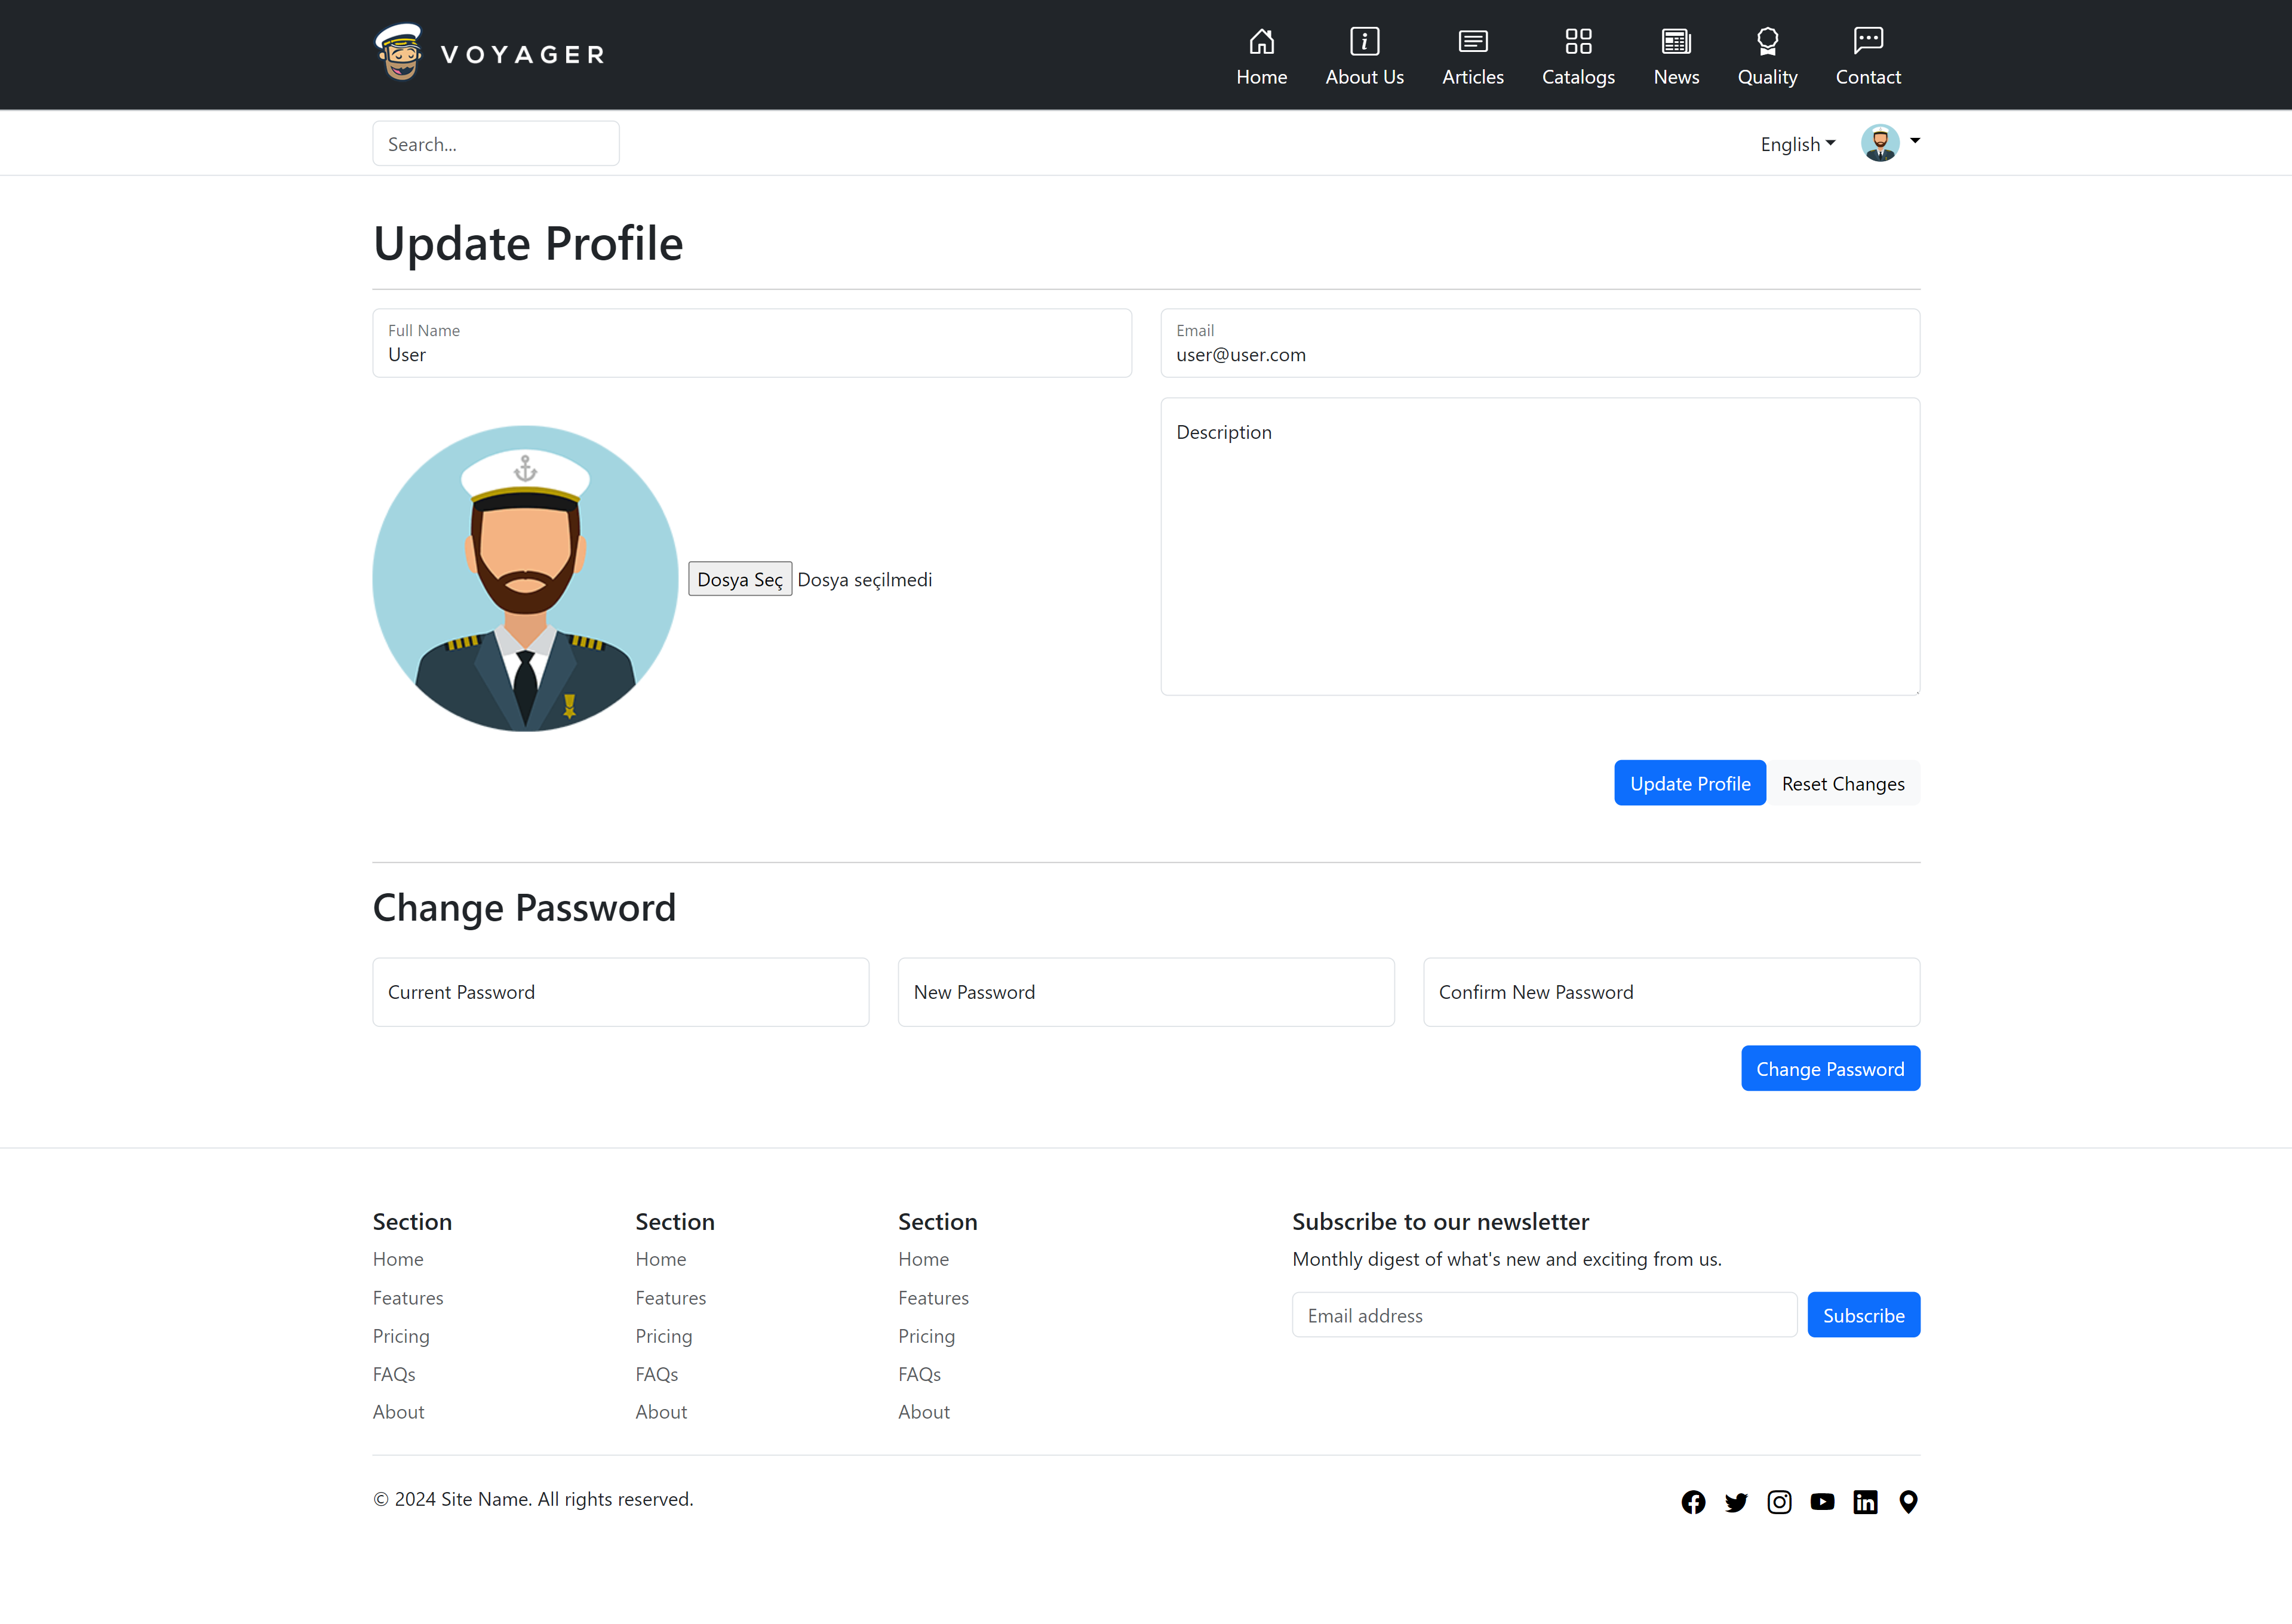Image resolution: width=2292 pixels, height=1624 pixels.
Task: Click the large captain profile picture
Action: click(x=525, y=579)
